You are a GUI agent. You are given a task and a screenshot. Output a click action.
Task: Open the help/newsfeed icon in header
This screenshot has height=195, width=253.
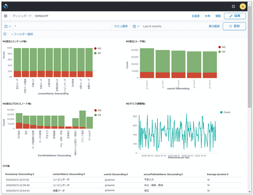pos(234,6)
